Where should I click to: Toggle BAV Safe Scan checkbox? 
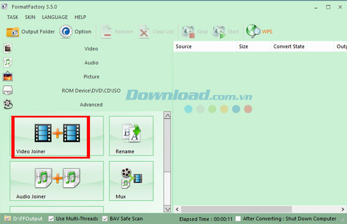point(105,219)
